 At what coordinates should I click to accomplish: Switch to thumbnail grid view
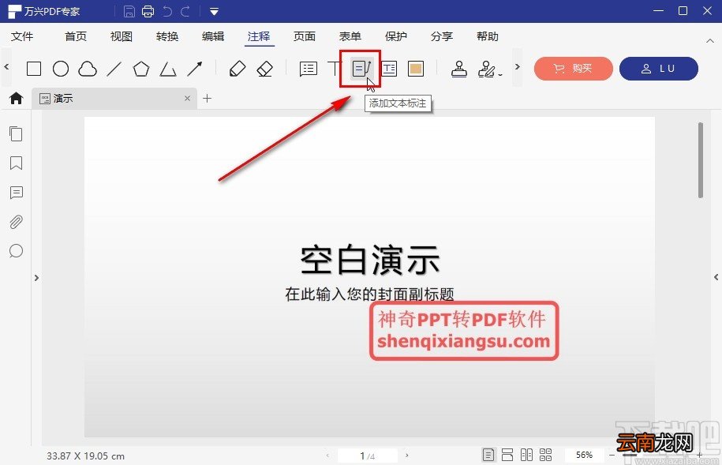point(546,456)
